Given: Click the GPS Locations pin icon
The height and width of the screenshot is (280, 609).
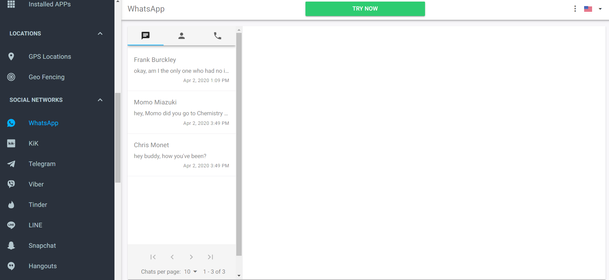Looking at the screenshot, I should tap(11, 57).
